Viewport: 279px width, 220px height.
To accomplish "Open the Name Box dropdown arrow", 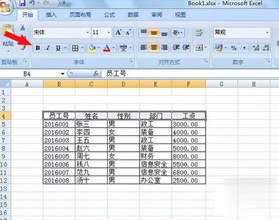I will (63, 74).
